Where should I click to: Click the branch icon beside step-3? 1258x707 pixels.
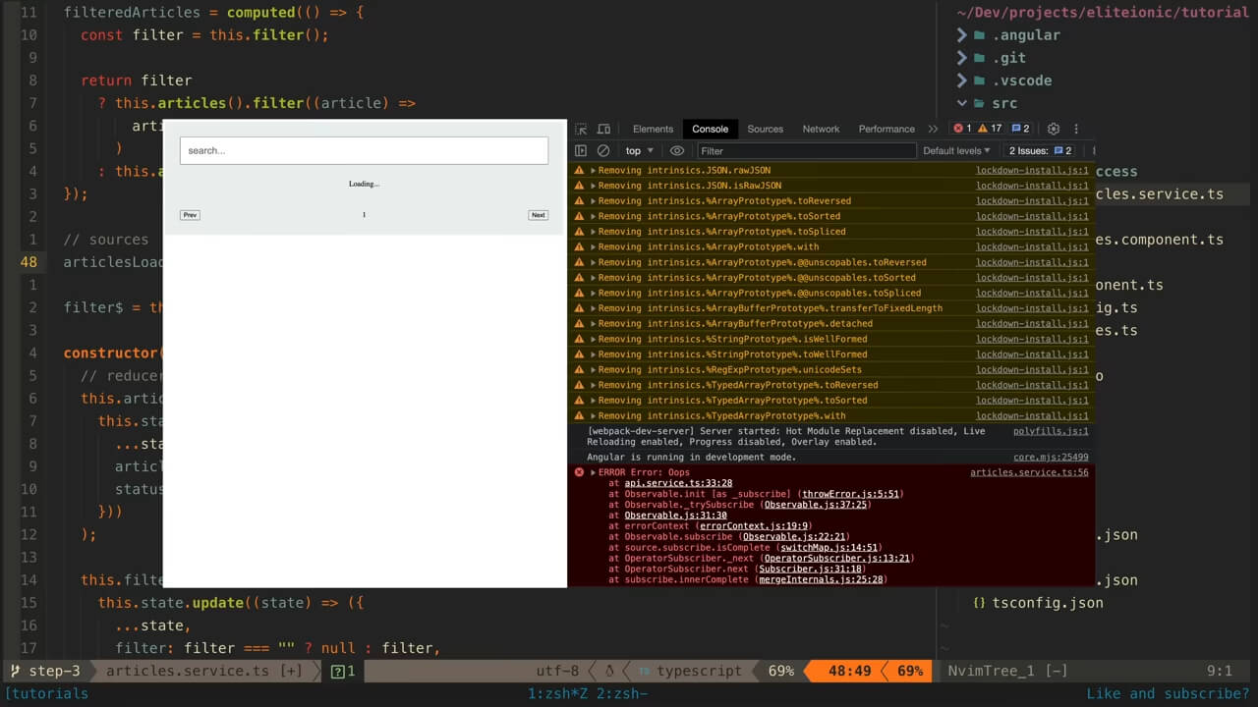[16, 672]
